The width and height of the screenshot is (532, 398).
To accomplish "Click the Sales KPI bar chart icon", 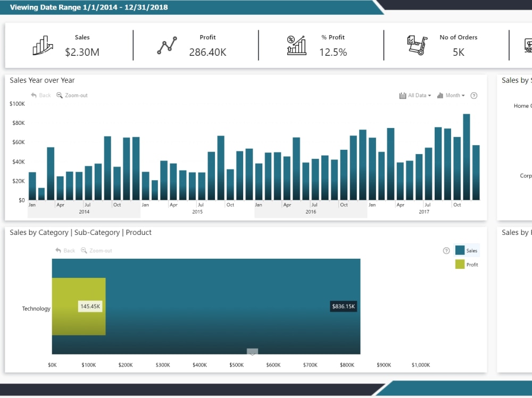I will [x=43, y=45].
